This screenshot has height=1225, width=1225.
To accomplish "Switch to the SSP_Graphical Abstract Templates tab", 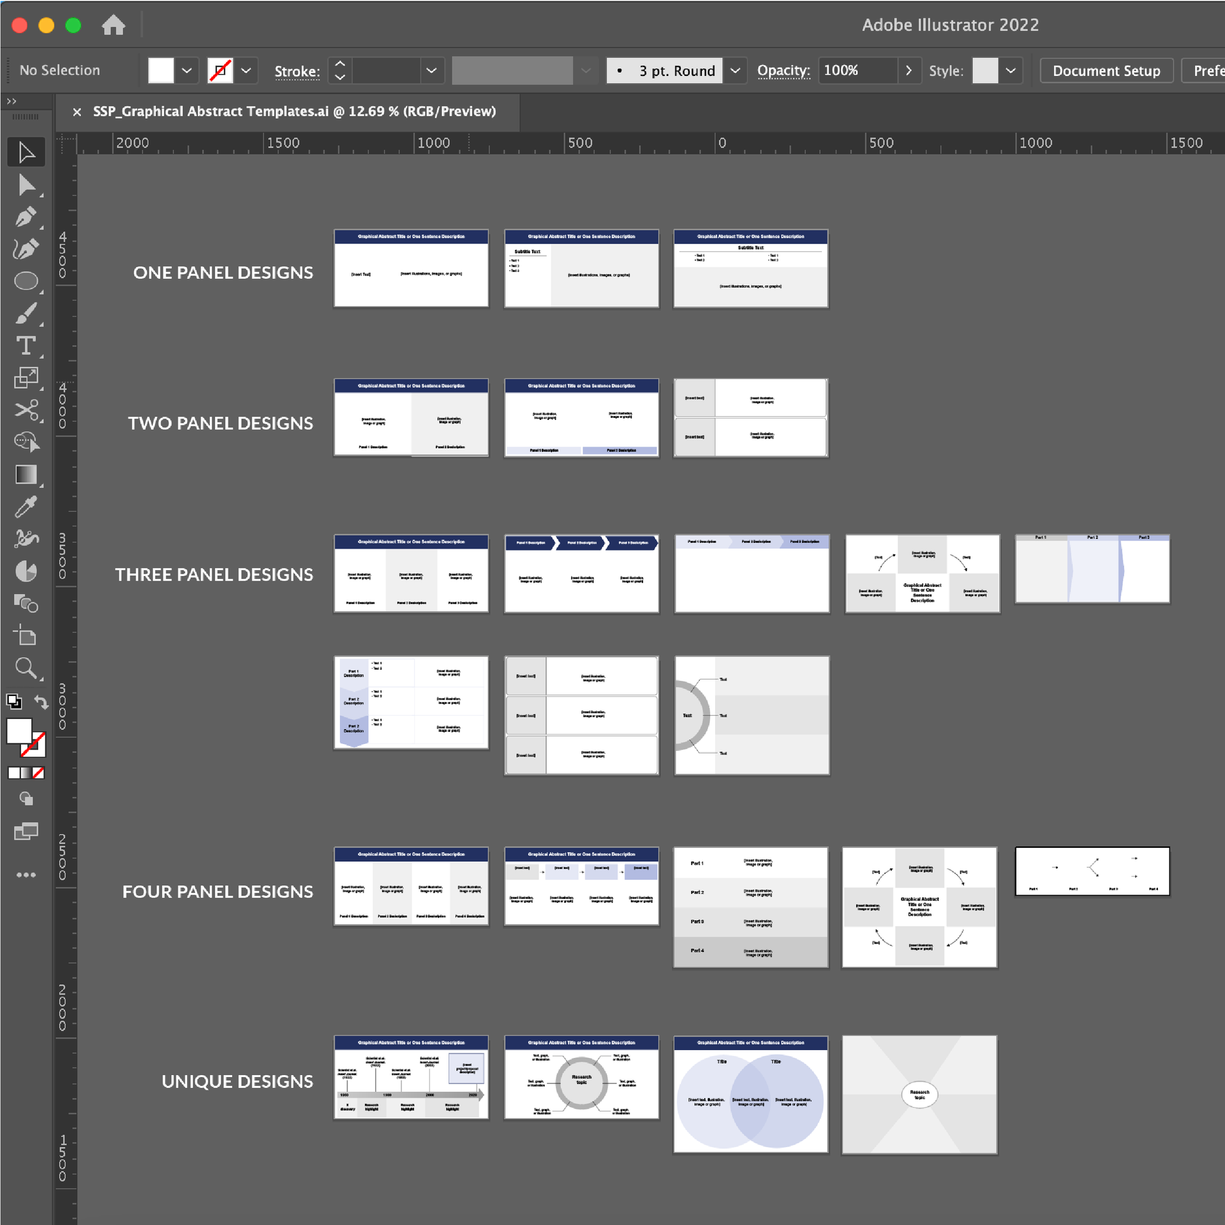I will pos(293,112).
